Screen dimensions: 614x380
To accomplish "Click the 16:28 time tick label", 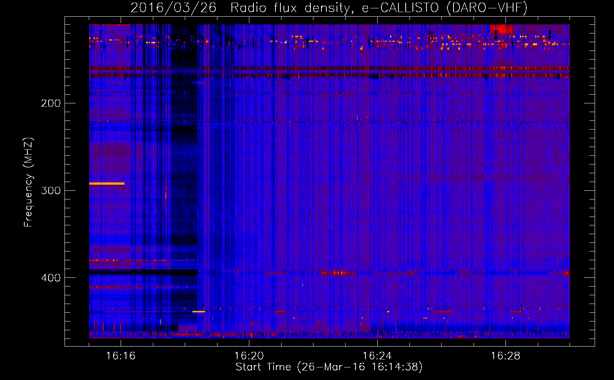I will [x=505, y=356].
